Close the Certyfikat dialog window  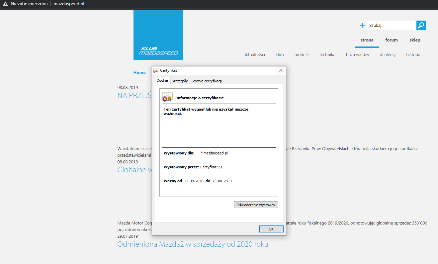[281, 70]
